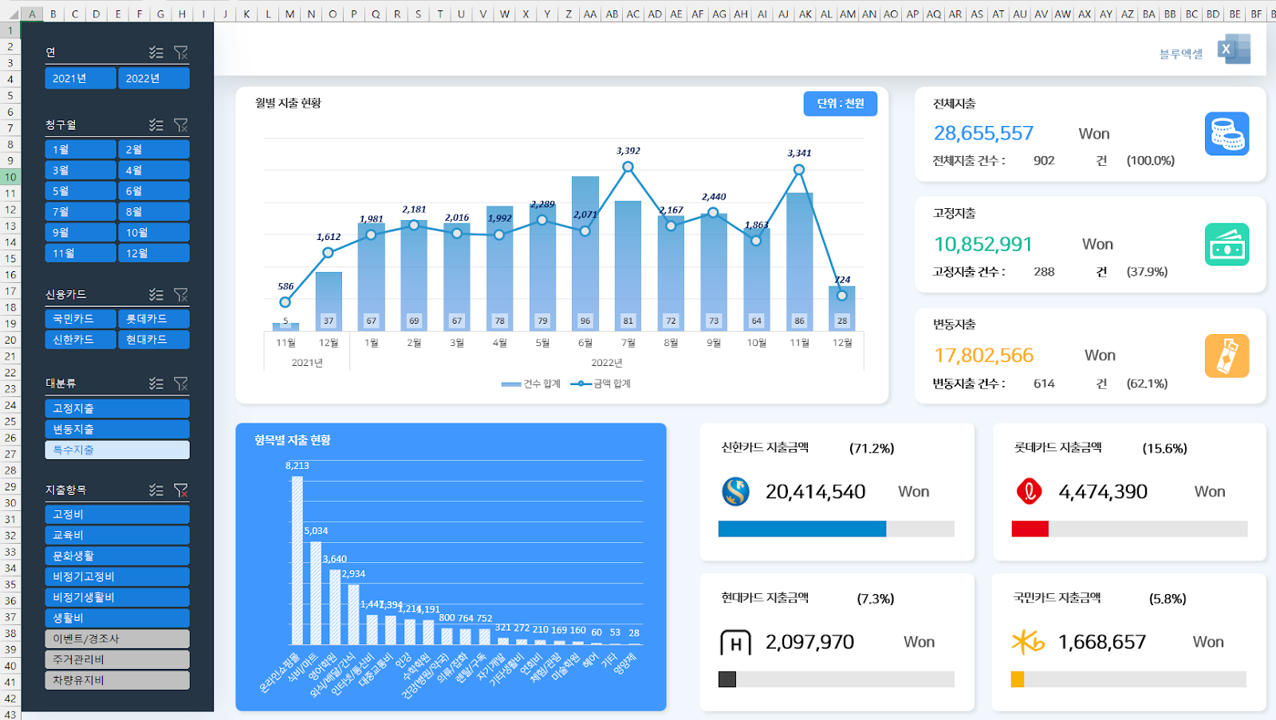Viewport: 1276px width, 720px height.
Task: Click the blue coins icon for 전체지출
Action: [1227, 134]
